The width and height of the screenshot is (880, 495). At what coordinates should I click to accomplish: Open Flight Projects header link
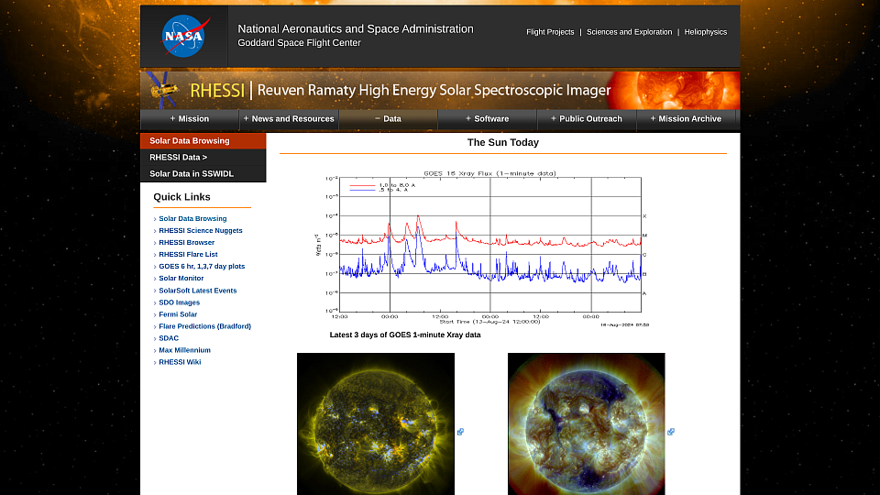[x=550, y=32]
